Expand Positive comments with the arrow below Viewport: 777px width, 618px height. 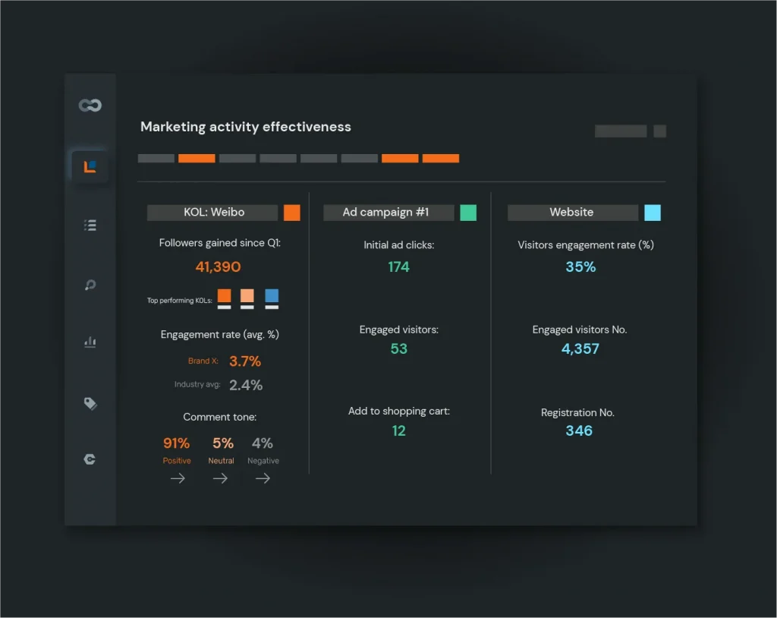point(178,478)
